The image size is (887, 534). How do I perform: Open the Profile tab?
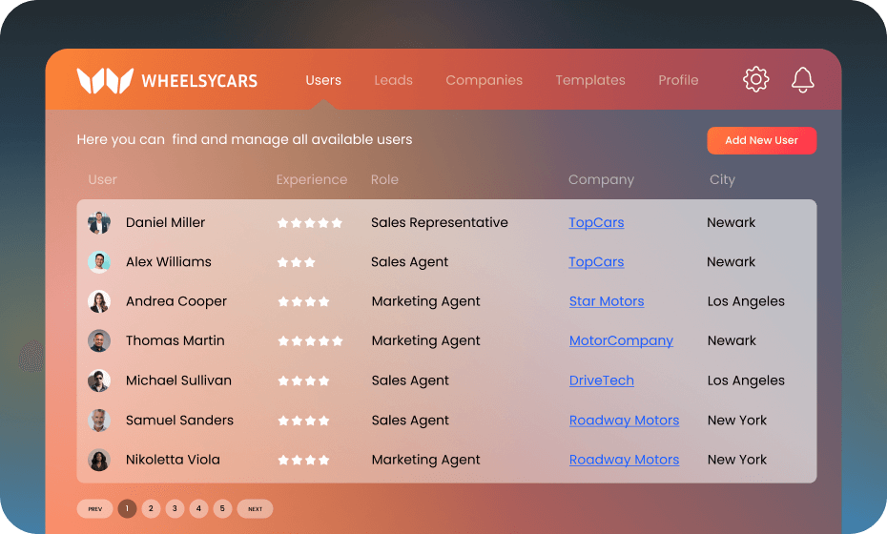(678, 80)
